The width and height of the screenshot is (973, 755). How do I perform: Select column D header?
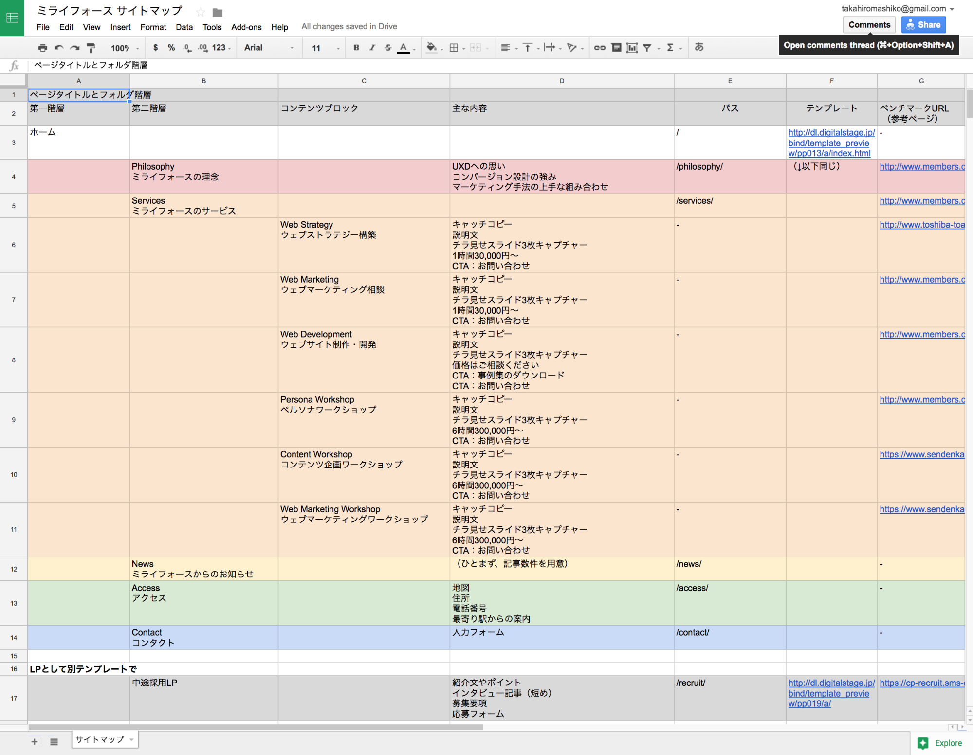point(562,81)
